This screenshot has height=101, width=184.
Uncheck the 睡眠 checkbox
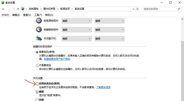37,92
